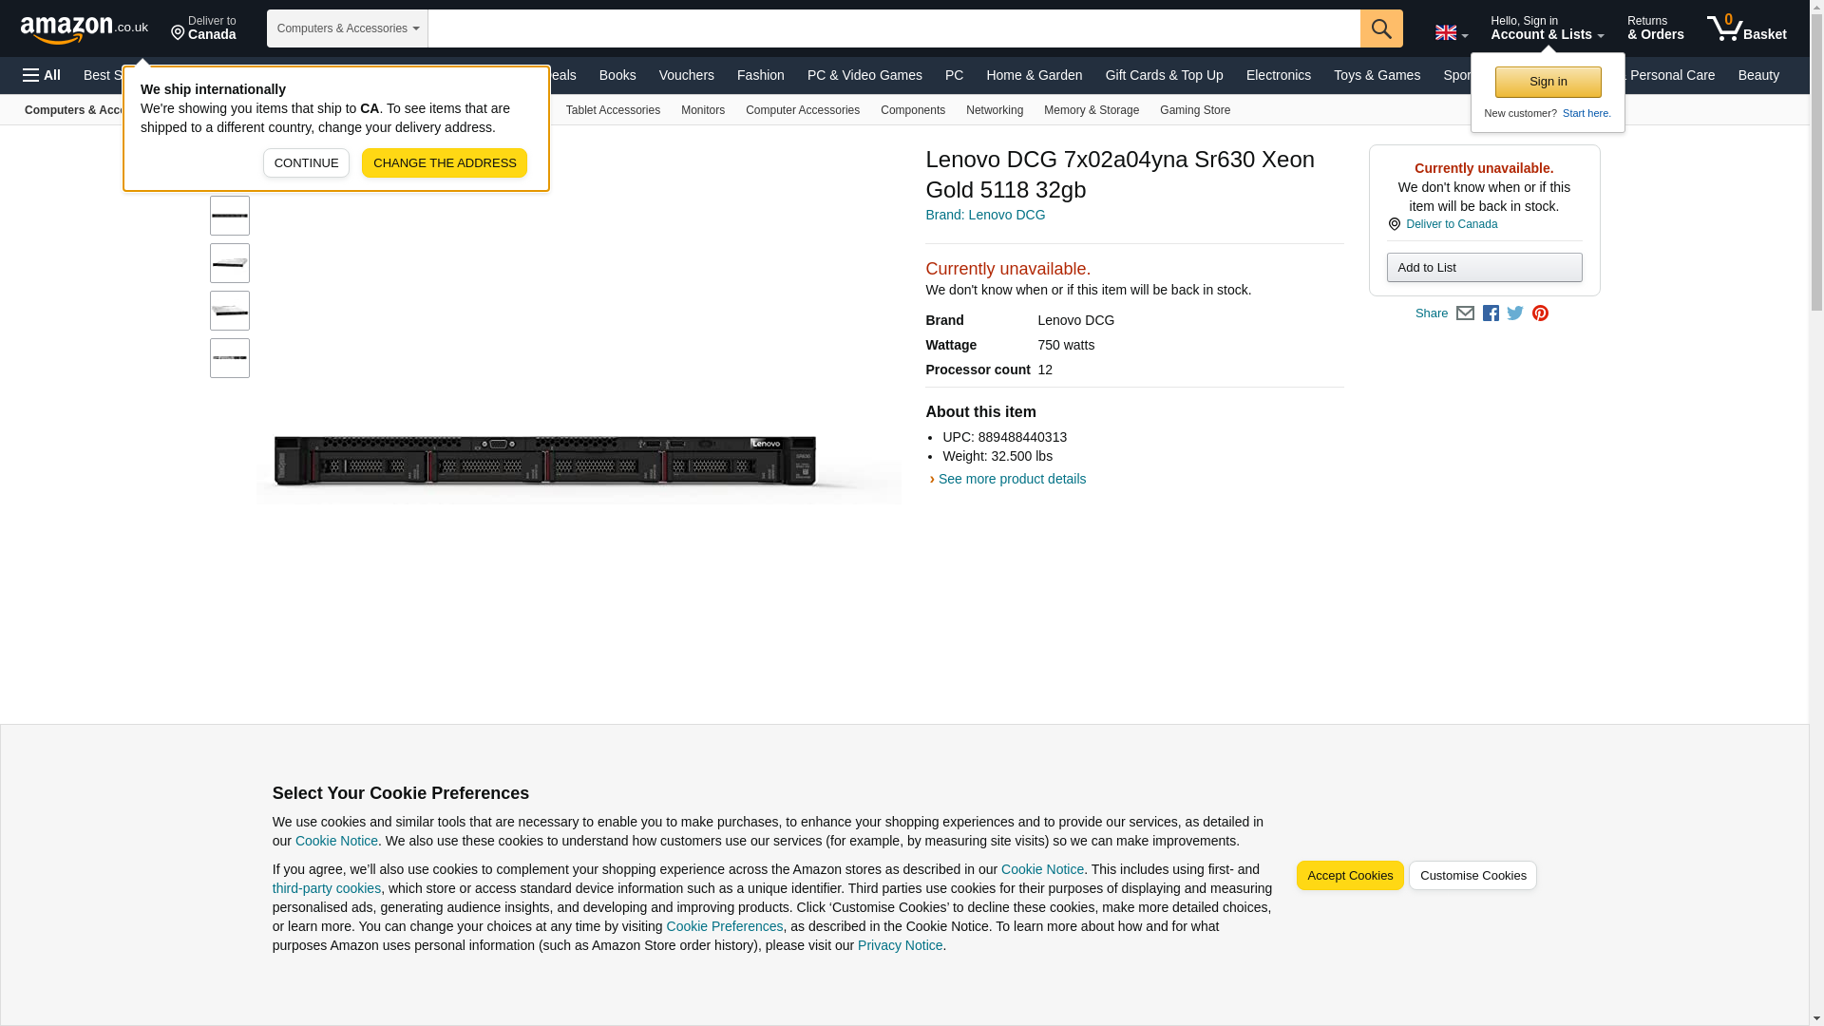
Task: Share product on Facebook icon
Action: (1491, 313)
